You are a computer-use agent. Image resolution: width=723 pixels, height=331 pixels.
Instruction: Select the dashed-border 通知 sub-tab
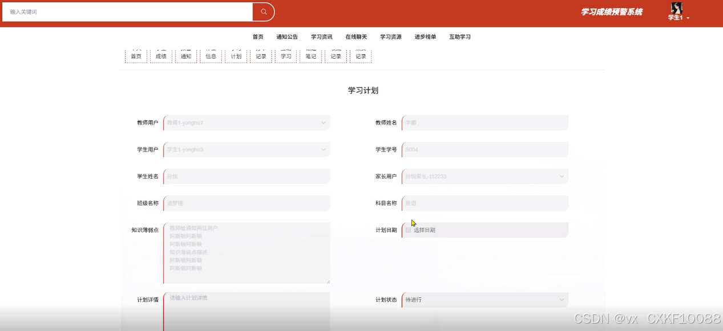(x=186, y=55)
